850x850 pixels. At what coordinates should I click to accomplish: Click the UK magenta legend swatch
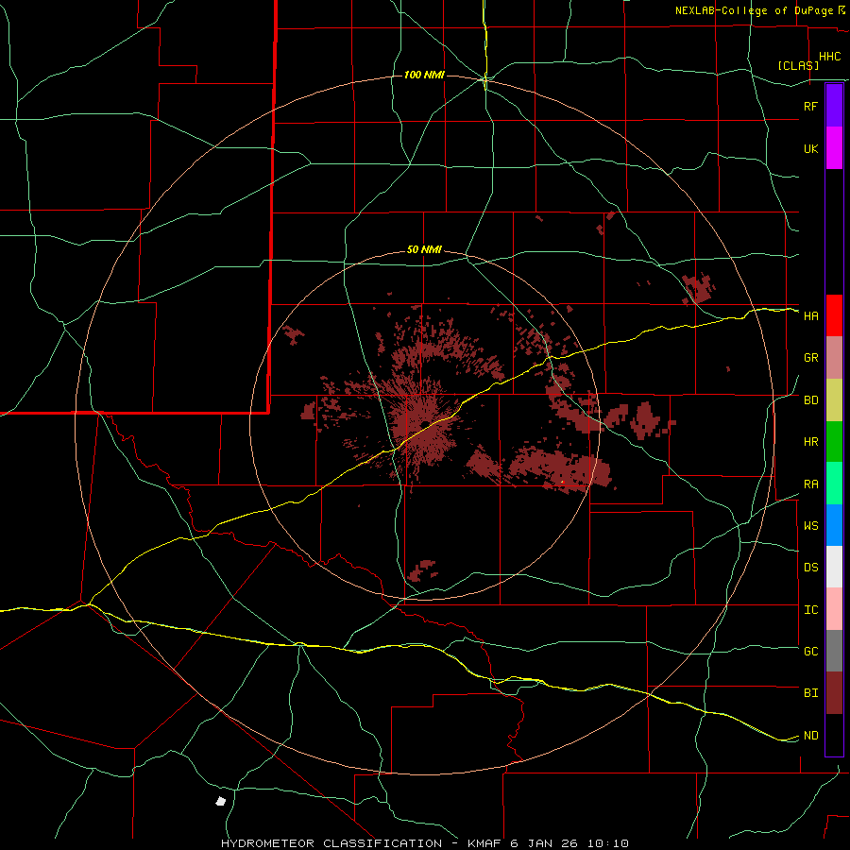pos(834,148)
